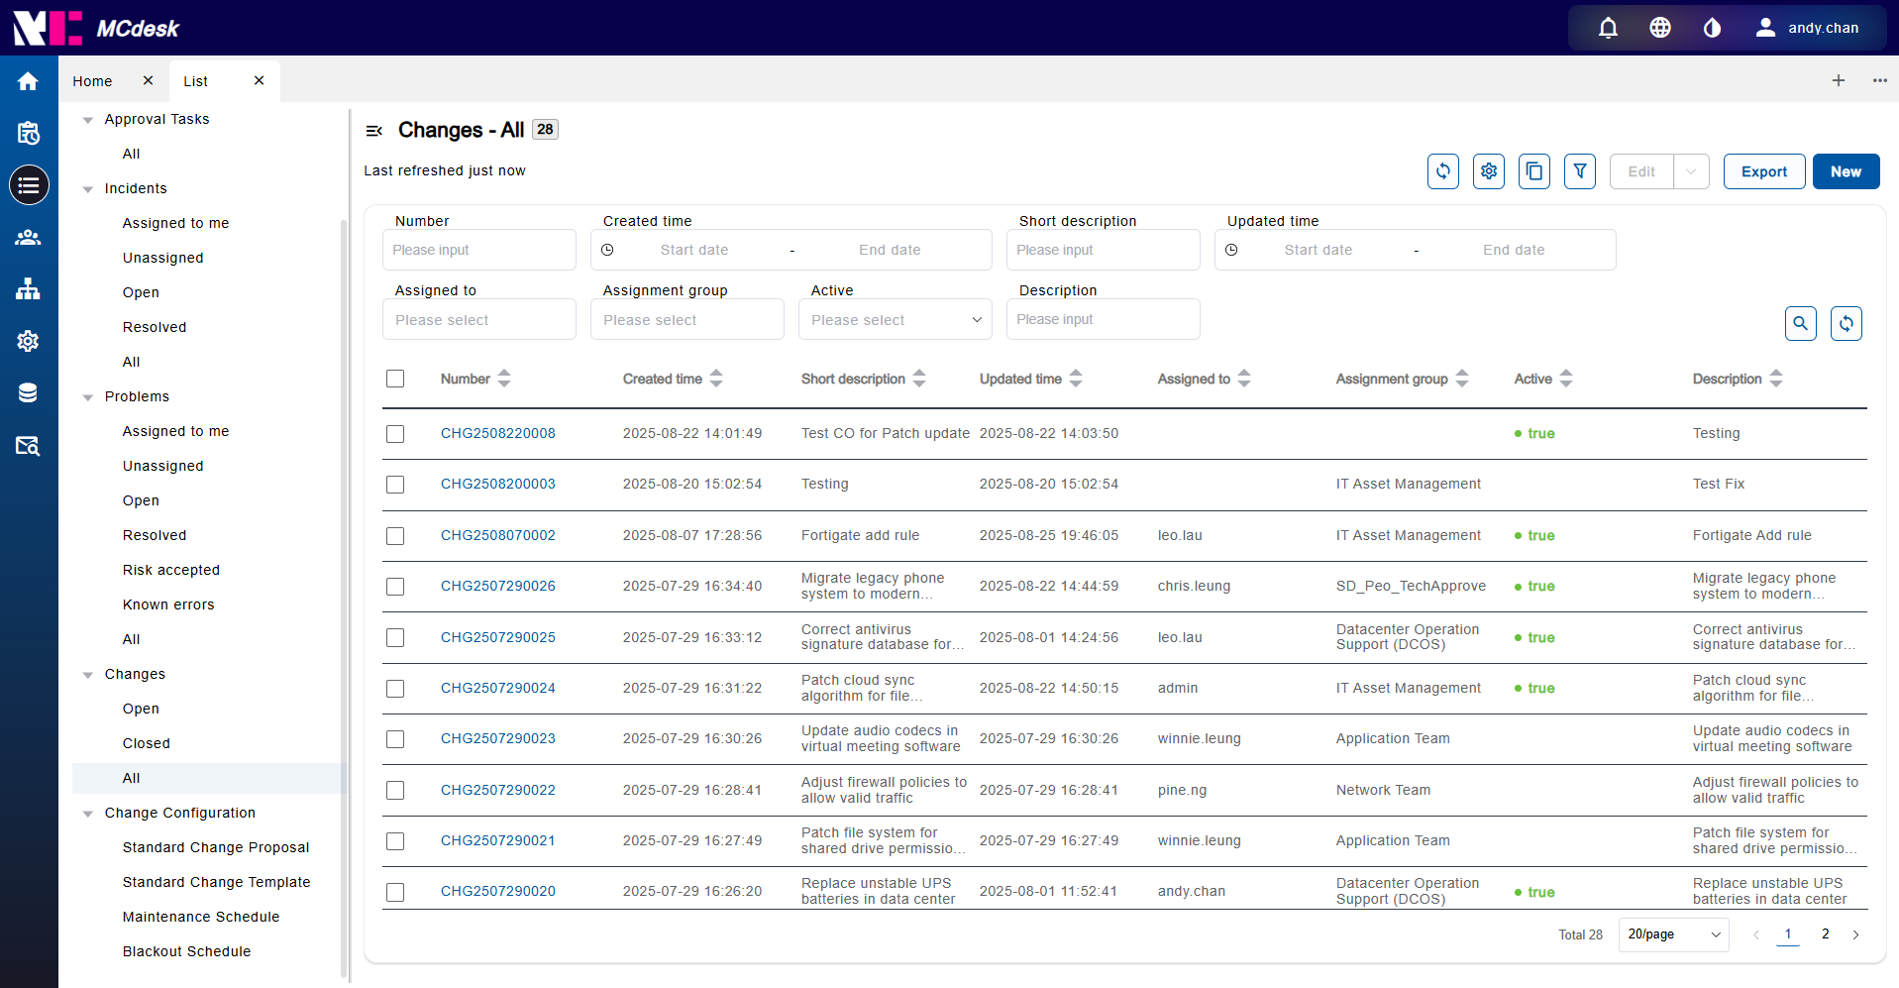Close the List tab
The width and height of the screenshot is (1899, 988).
[260, 80]
